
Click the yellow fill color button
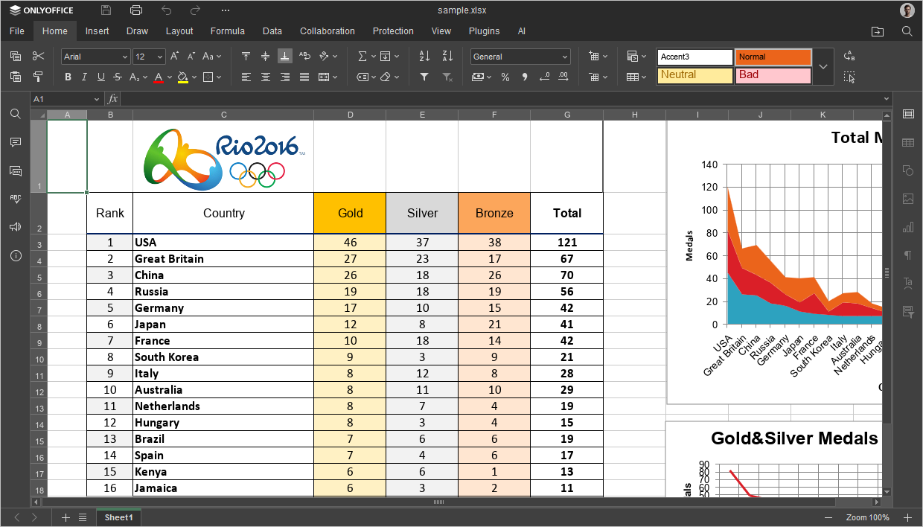point(182,77)
